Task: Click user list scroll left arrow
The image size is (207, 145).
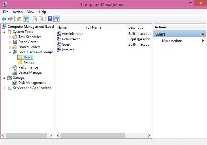Action: click(58, 135)
